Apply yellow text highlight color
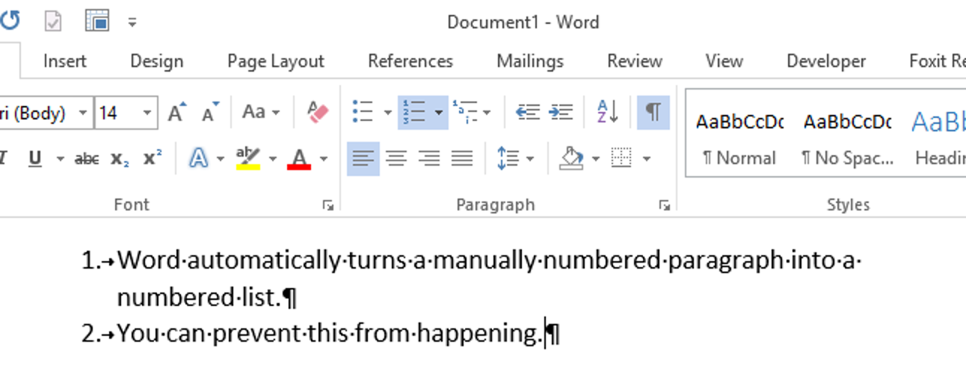 pyautogui.click(x=248, y=158)
